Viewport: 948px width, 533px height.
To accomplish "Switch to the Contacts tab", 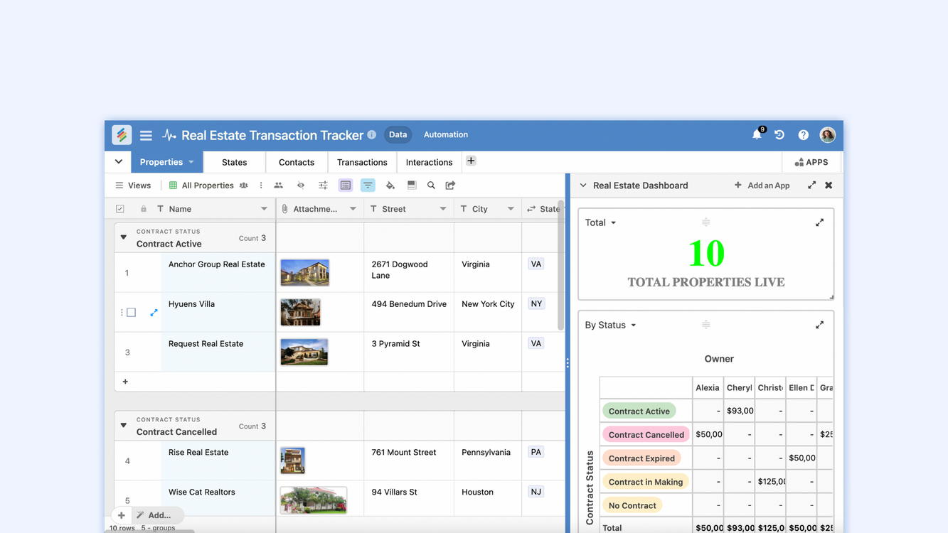I will pos(297,162).
